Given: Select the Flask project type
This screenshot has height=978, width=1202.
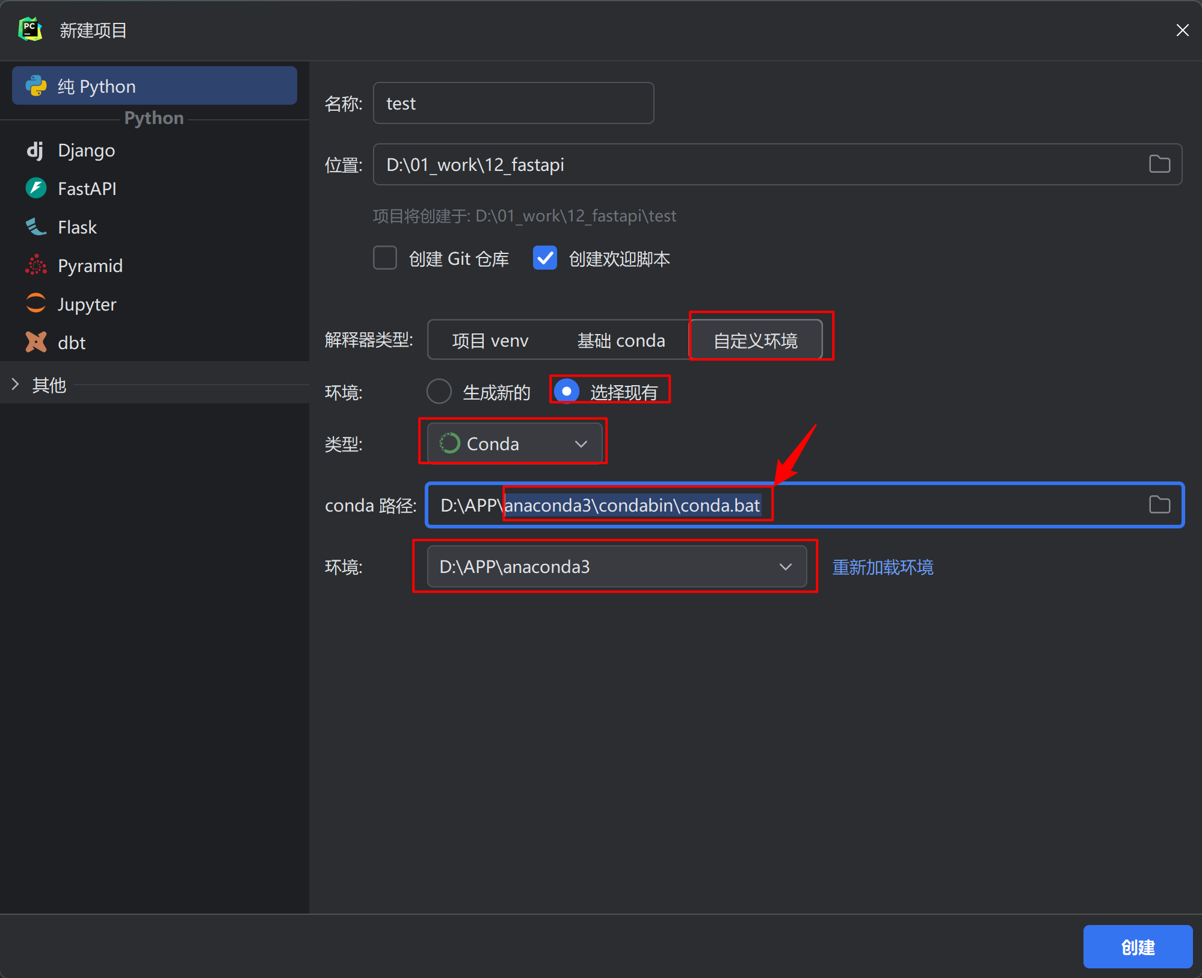Looking at the screenshot, I should [77, 227].
